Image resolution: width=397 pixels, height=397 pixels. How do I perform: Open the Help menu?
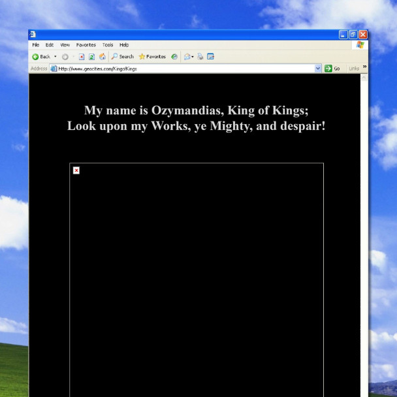(124, 45)
